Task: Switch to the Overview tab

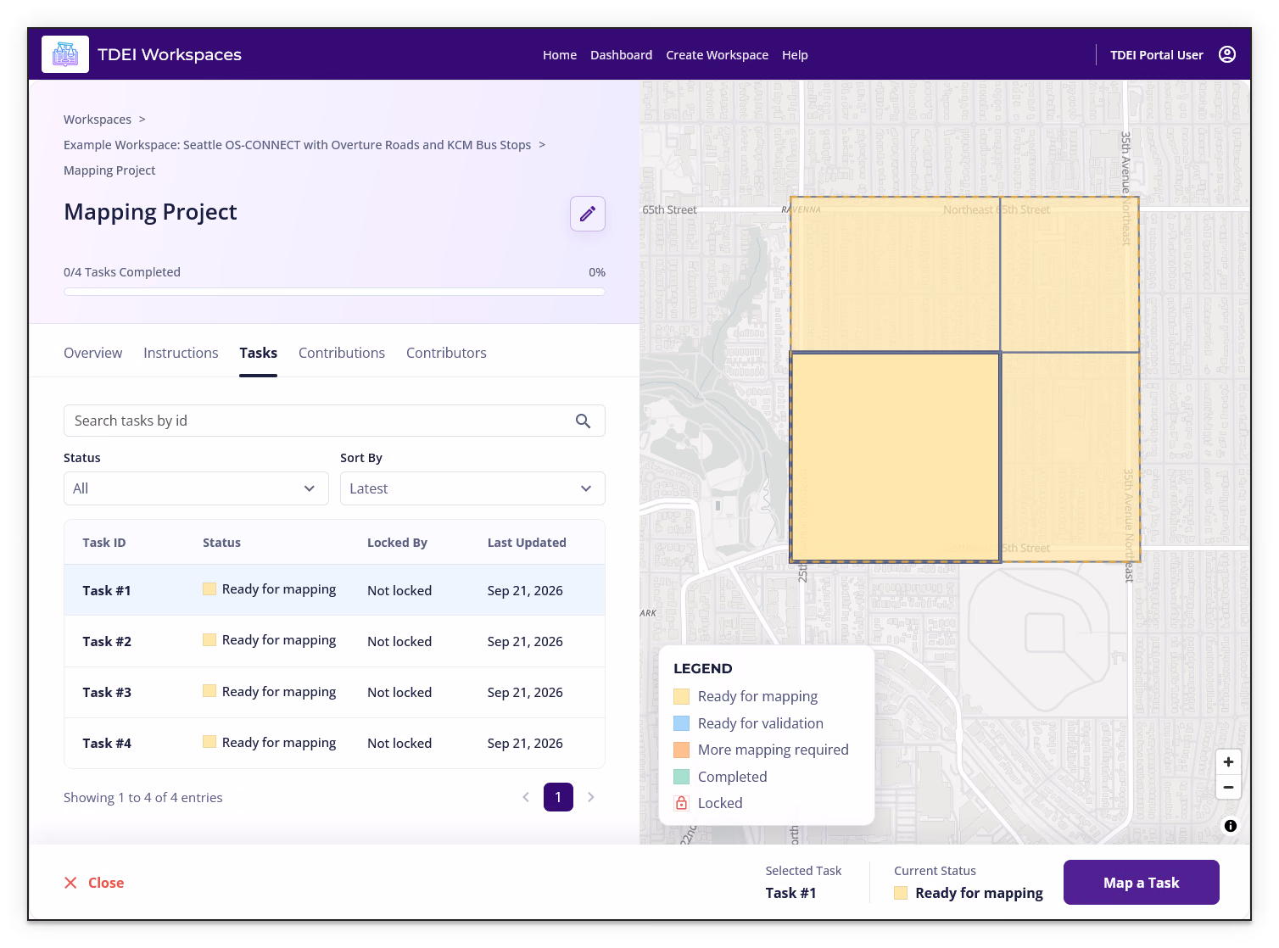Action: tap(92, 353)
